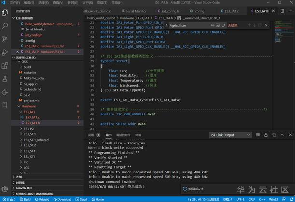Click the Manage gear icon
Image resolution: width=295 pixels, height=202 pixels.
(5, 189)
